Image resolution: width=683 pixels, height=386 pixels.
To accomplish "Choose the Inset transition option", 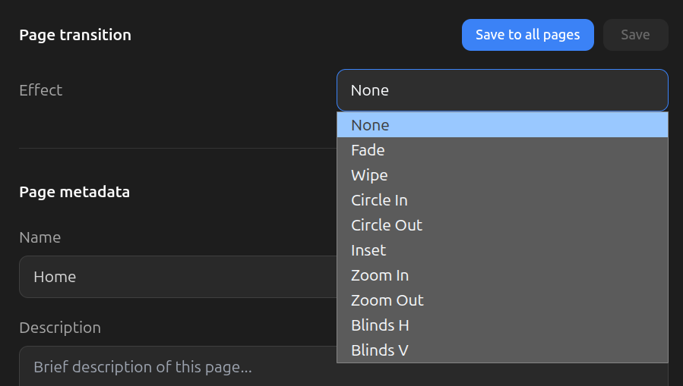I will point(501,250).
